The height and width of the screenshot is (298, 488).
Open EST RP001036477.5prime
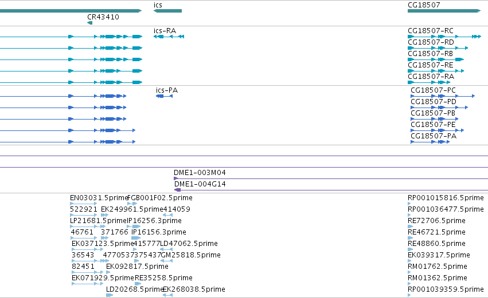coord(446,209)
